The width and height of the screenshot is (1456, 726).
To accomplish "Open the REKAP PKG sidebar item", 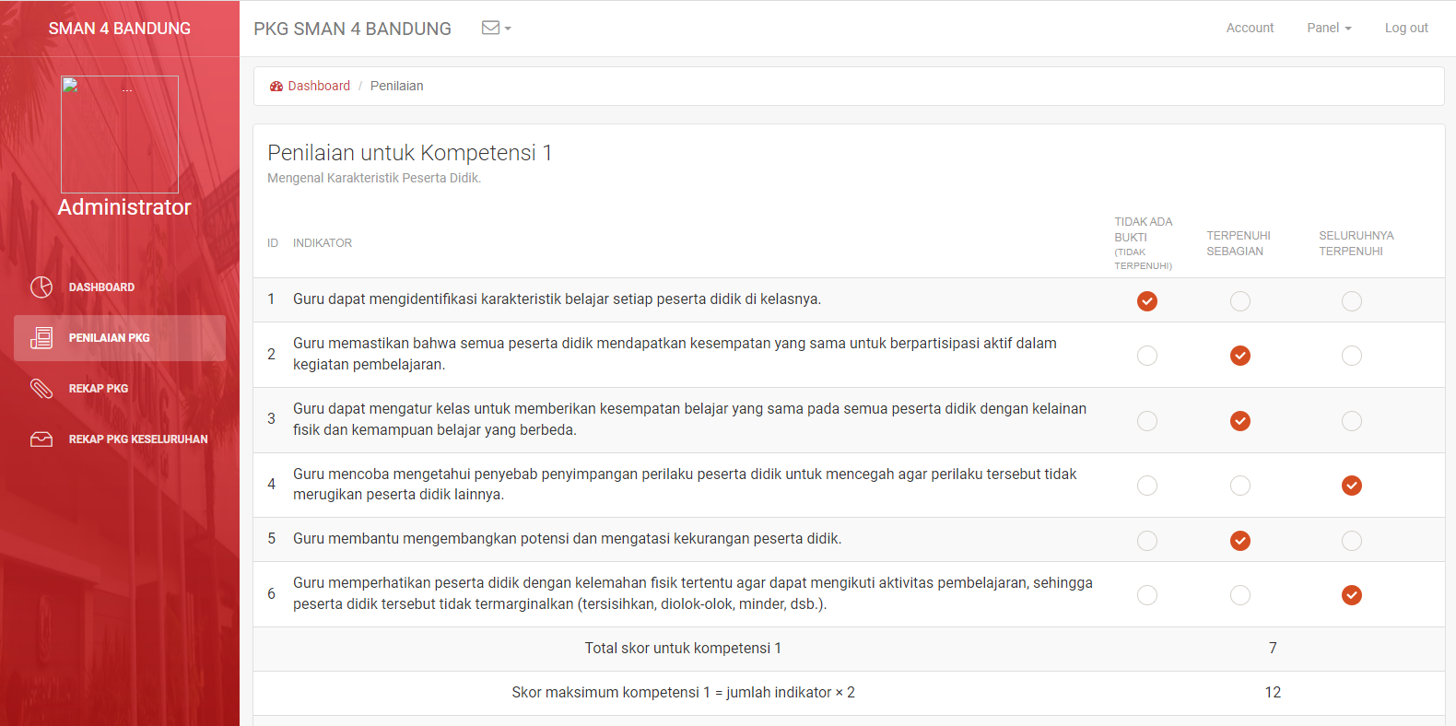I will pyautogui.click(x=120, y=389).
